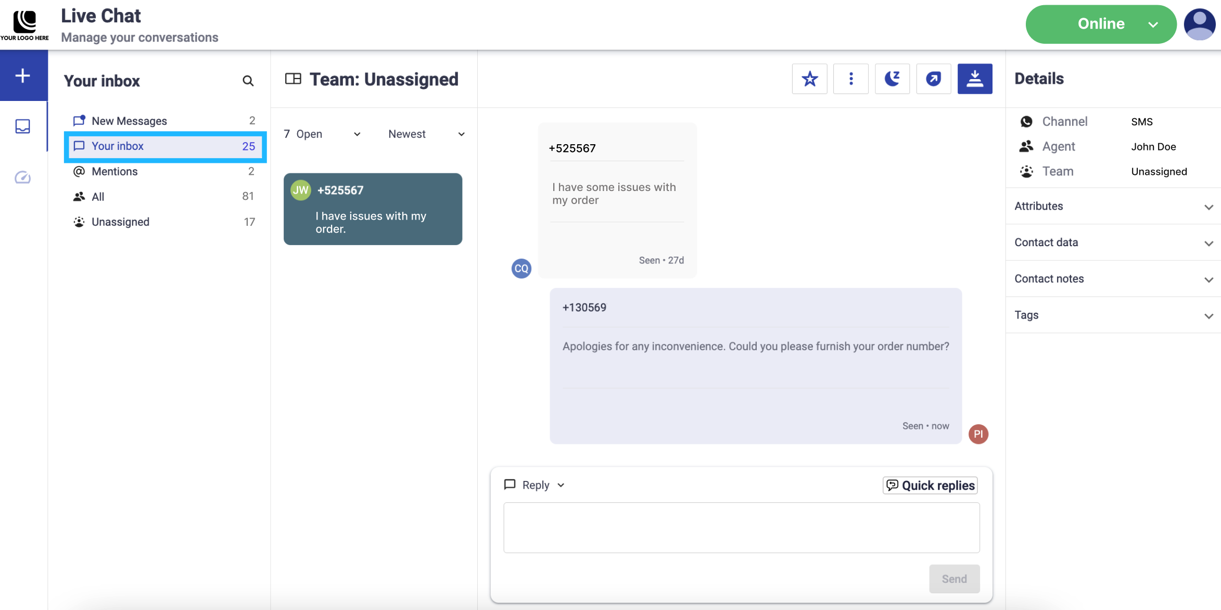Open the Newest sort dropdown
The height and width of the screenshot is (610, 1221).
point(426,134)
